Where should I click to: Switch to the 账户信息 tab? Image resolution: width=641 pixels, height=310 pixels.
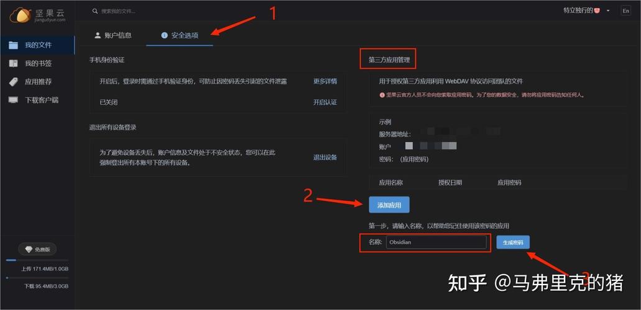(x=113, y=35)
